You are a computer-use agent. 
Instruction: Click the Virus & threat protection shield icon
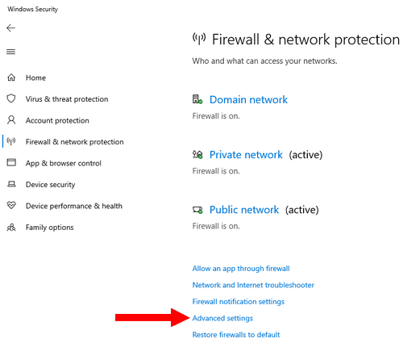(11, 98)
